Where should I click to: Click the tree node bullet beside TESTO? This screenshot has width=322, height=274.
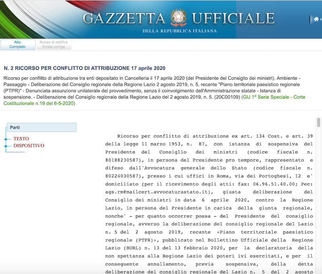pyautogui.click(x=6, y=139)
